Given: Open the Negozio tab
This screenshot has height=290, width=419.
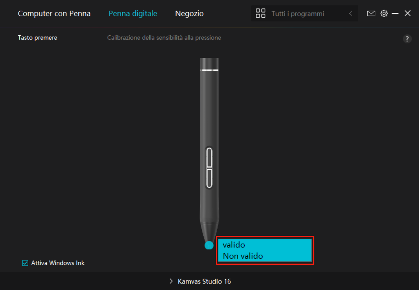Looking at the screenshot, I should [189, 14].
